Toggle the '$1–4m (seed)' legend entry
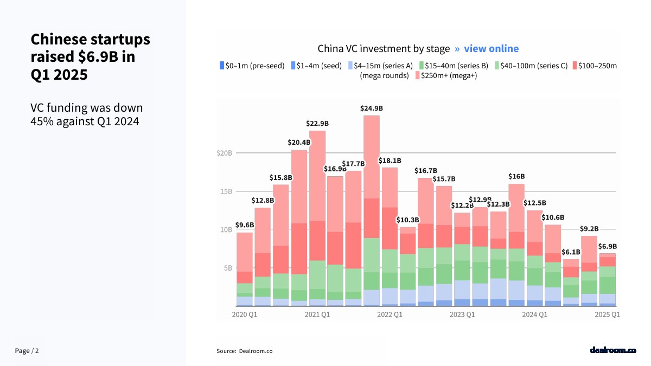The height and width of the screenshot is (366, 651). pos(316,66)
